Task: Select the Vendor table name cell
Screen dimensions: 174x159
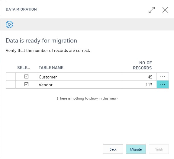Action: tap(79, 84)
